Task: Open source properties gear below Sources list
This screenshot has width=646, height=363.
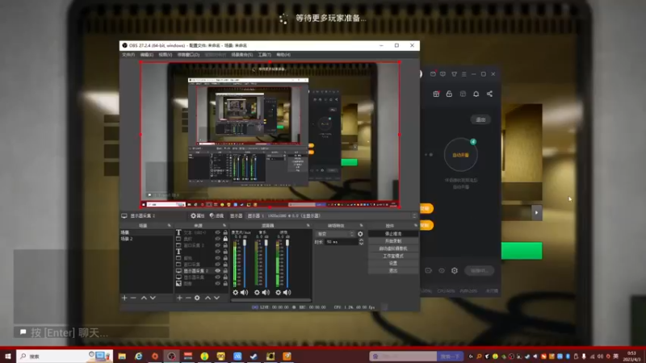Action: pyautogui.click(x=197, y=298)
